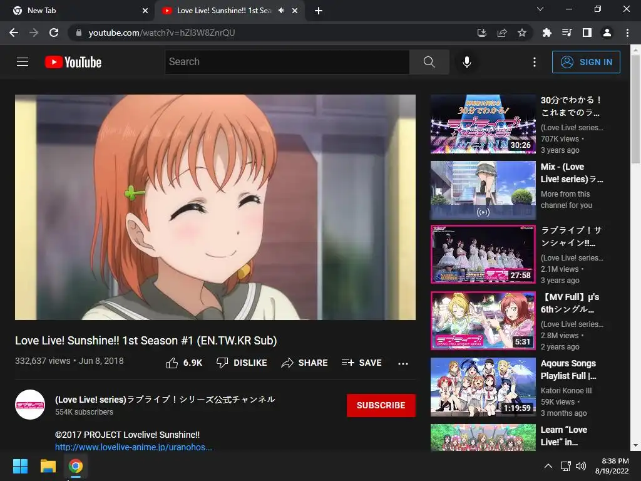This screenshot has height=481, width=641.
Task: Open volume control in system tray
Action: (x=580, y=466)
